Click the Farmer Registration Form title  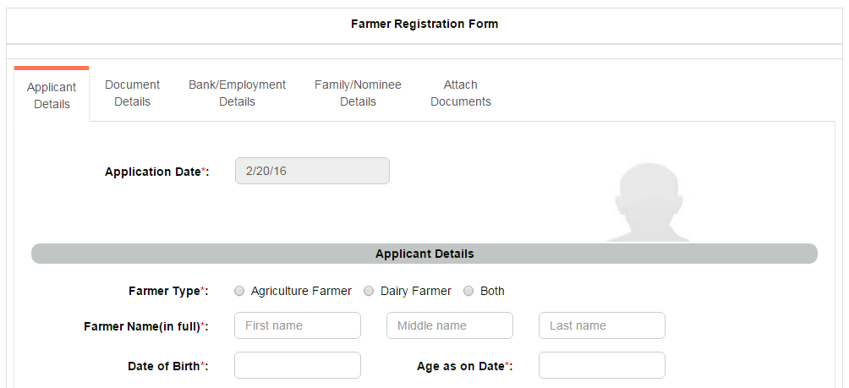(424, 24)
